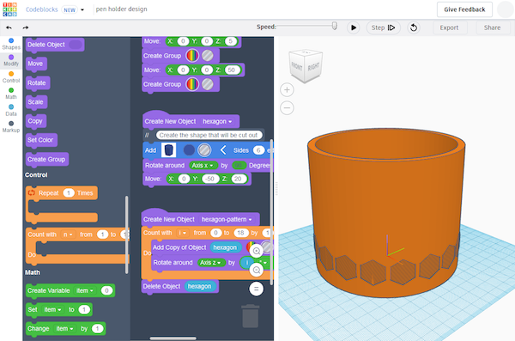
Task: Click the blue solid color swatch in Add block
Action: point(189,150)
